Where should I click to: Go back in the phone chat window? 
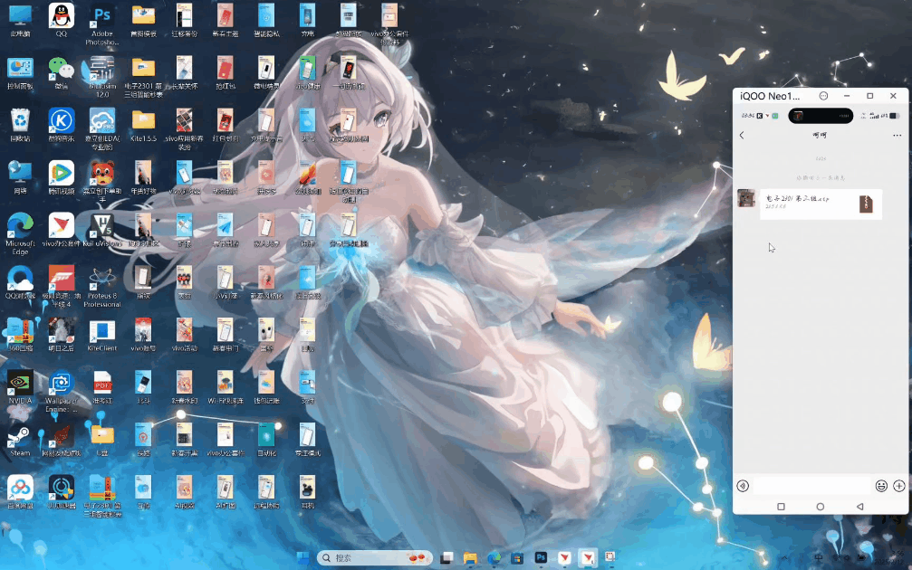[x=742, y=135]
